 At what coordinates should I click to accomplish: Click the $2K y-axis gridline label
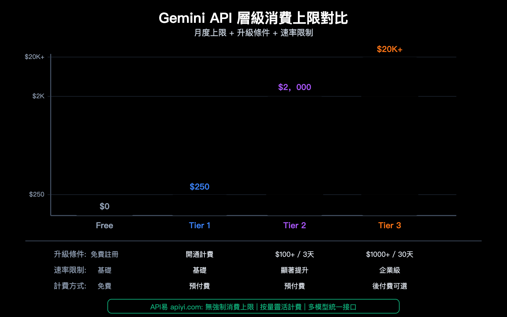[x=39, y=96]
